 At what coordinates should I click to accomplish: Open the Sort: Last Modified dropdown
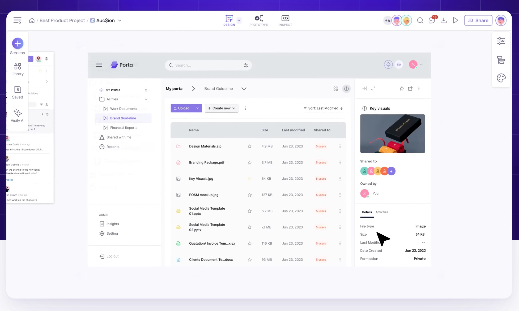[323, 108]
